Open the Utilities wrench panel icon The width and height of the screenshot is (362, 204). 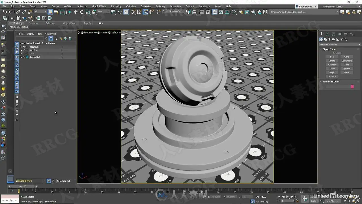352,34
